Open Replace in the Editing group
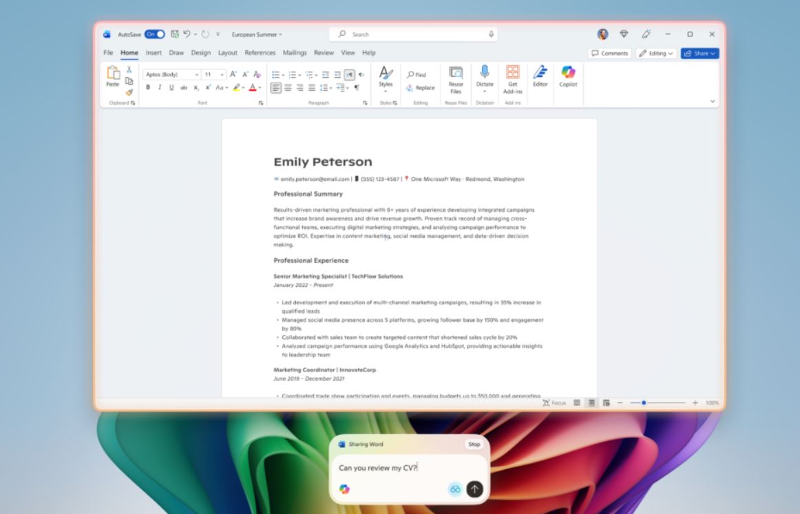Screen dimensions: 800x514 click(421, 87)
